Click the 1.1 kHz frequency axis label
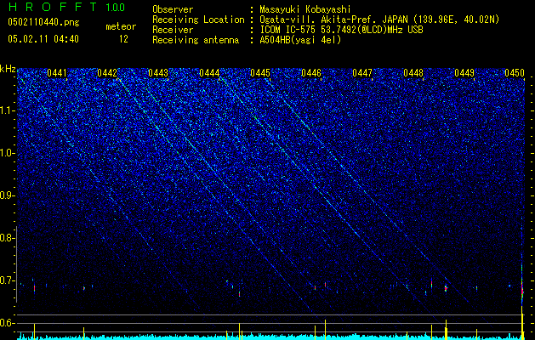 click(x=8, y=110)
